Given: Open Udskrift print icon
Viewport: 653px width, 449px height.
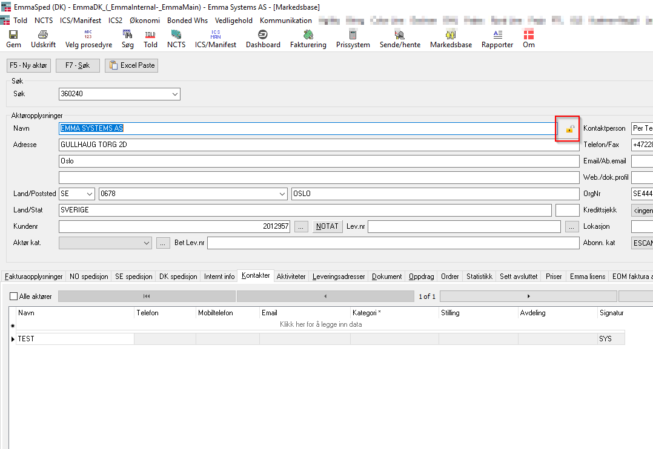Looking at the screenshot, I should pyautogui.click(x=43, y=34).
